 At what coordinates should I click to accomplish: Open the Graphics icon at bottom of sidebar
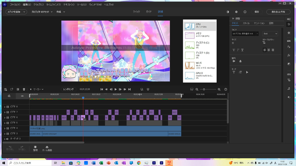pyautogui.click(x=289, y=97)
